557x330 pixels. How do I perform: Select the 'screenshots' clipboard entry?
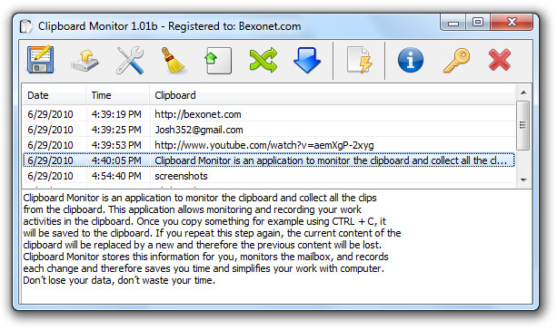coord(269,176)
